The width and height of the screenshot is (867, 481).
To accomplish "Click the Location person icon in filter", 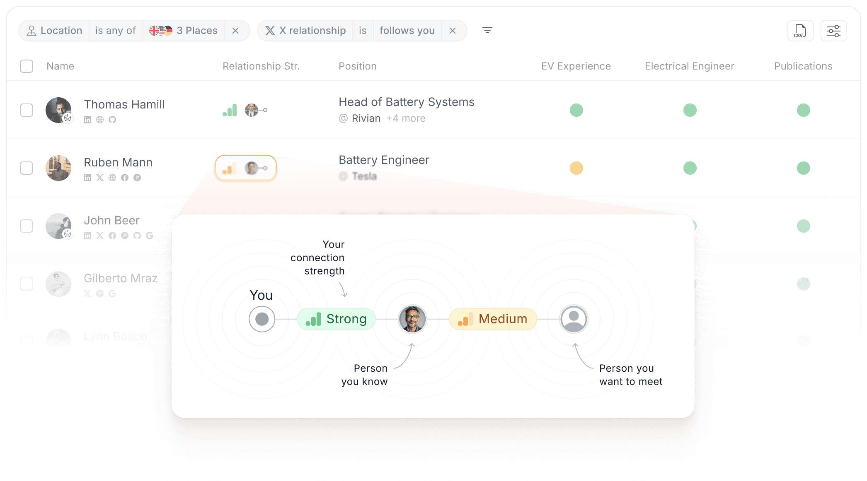I will tap(31, 31).
